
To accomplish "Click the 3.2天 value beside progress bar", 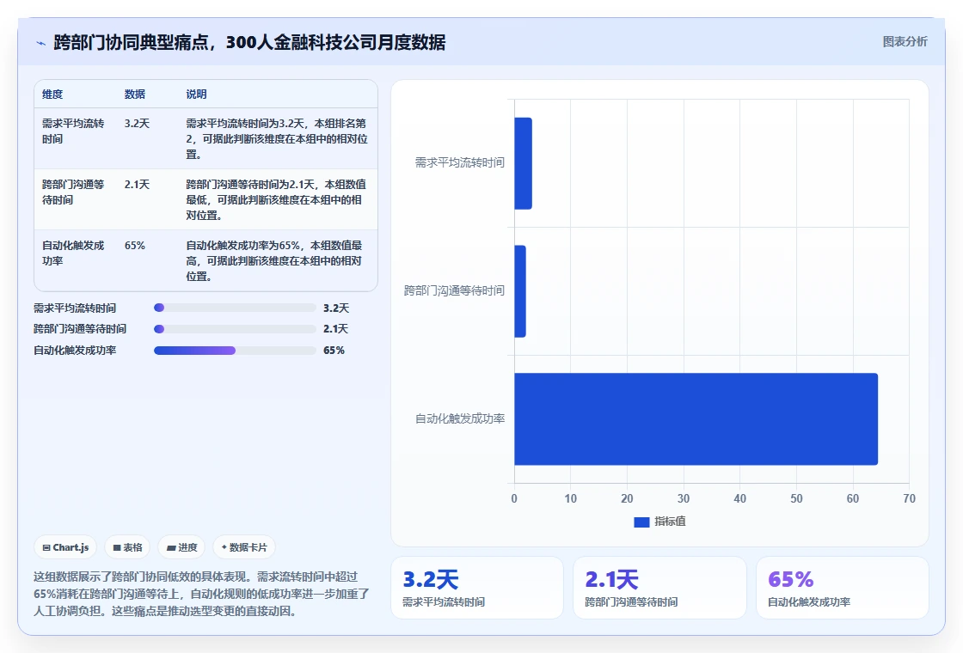I will tap(336, 308).
